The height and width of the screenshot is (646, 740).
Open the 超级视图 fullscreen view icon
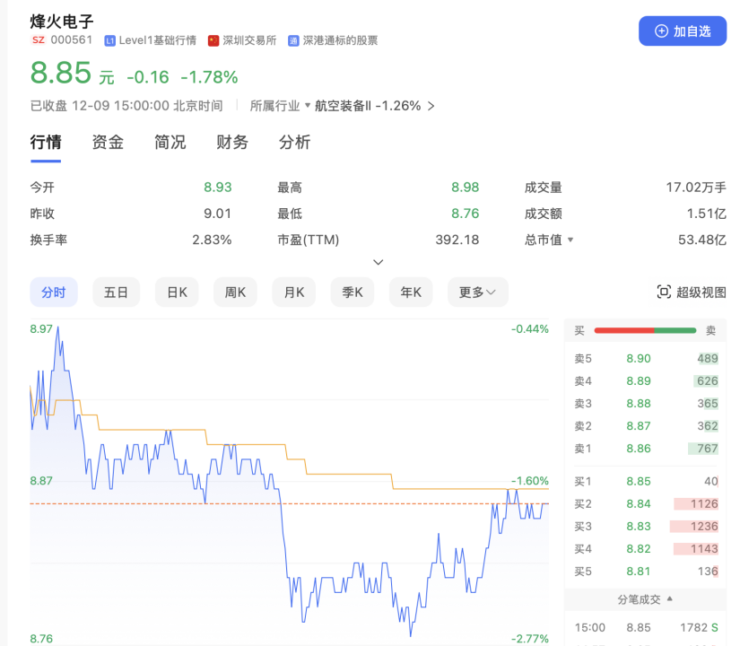[664, 292]
